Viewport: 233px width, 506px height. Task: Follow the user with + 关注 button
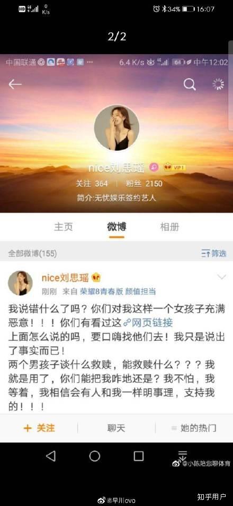39,428
